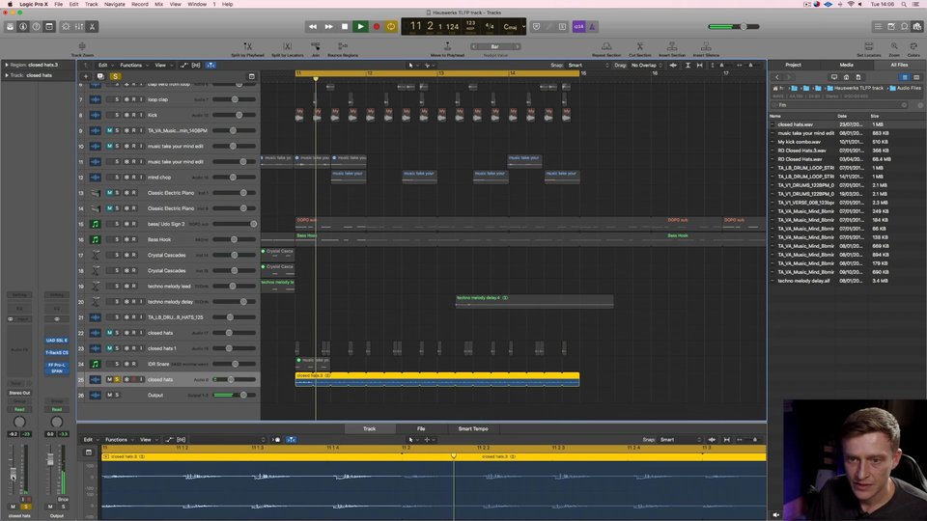Adjust the master volume slider

pyautogui.click(x=734, y=27)
